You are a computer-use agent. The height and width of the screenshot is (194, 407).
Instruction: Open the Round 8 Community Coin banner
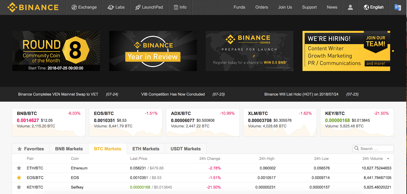click(56, 51)
